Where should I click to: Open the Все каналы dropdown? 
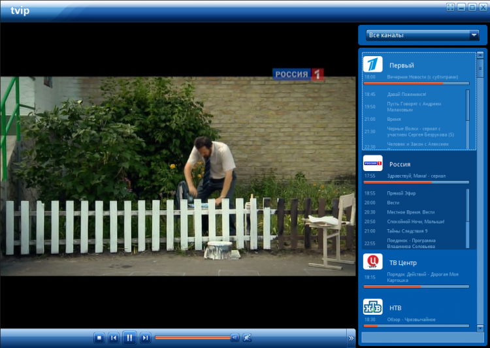click(x=423, y=35)
